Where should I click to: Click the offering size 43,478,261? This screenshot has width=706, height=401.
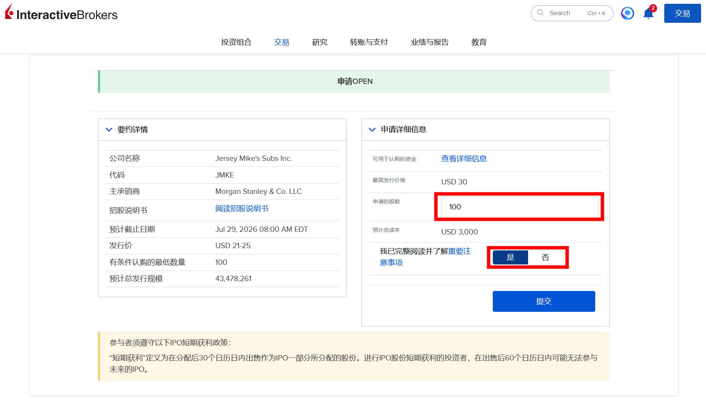coord(233,279)
